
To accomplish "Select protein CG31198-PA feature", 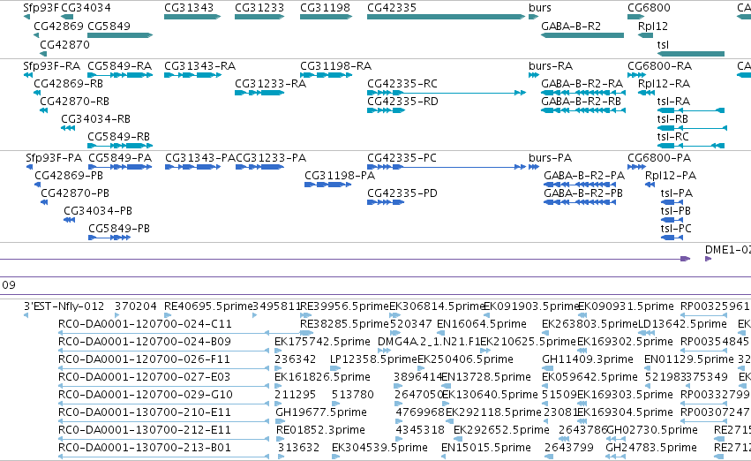I will tap(328, 185).
